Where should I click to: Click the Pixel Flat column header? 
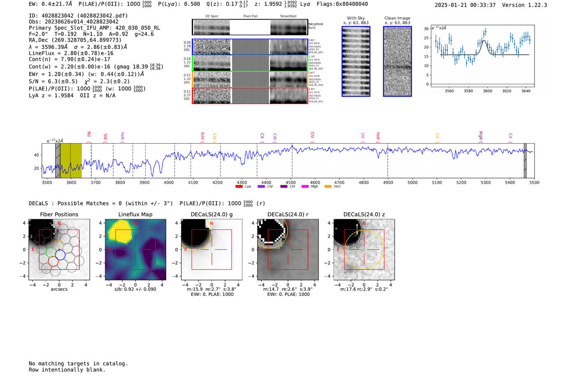[251, 16]
